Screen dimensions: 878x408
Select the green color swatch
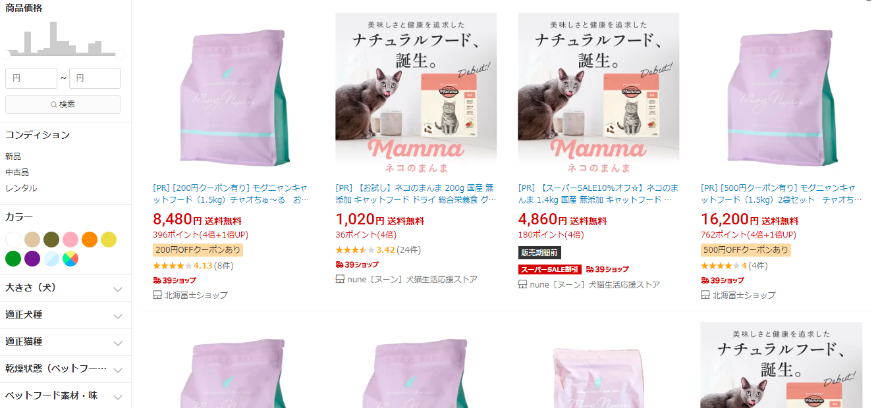coord(13,259)
